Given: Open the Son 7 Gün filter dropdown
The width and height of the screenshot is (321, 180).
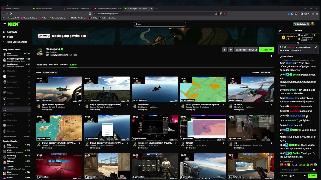Looking at the screenshot, I should (x=267, y=73).
